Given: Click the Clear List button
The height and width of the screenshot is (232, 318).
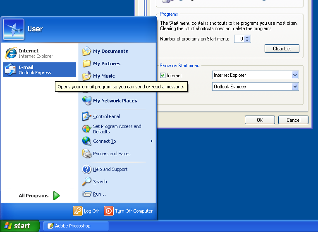Looking at the screenshot, I should [282, 49].
